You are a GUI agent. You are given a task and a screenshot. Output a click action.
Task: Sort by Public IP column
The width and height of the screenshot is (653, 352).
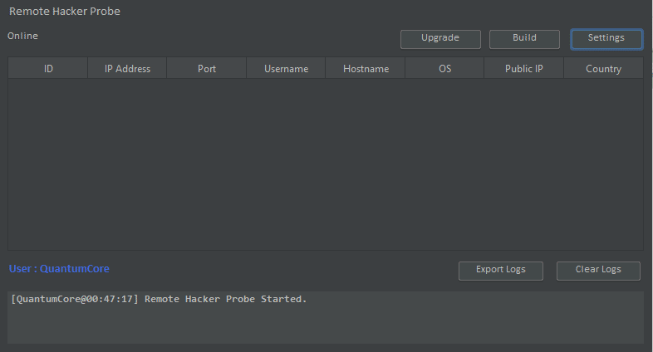[x=523, y=69]
